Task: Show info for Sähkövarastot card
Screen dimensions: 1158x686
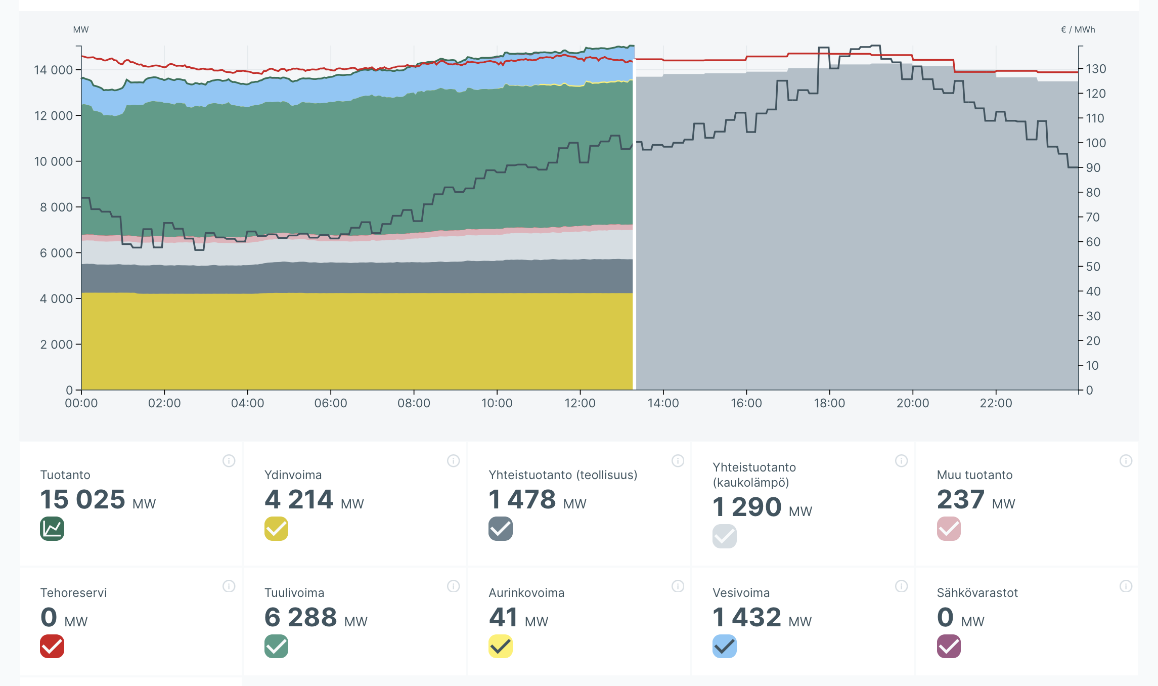Action: tap(1126, 586)
